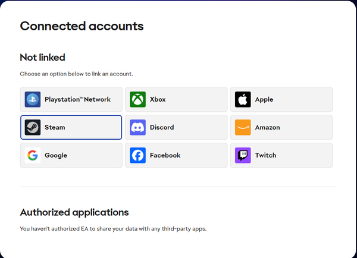Select the Facebook text label
357x258 pixels.
(x=165, y=155)
